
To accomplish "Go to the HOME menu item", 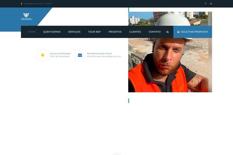I will tap(31, 32).
